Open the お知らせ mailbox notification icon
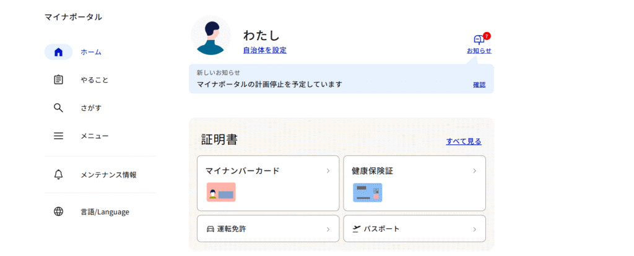This screenshot has height=256, width=634. coord(479,40)
